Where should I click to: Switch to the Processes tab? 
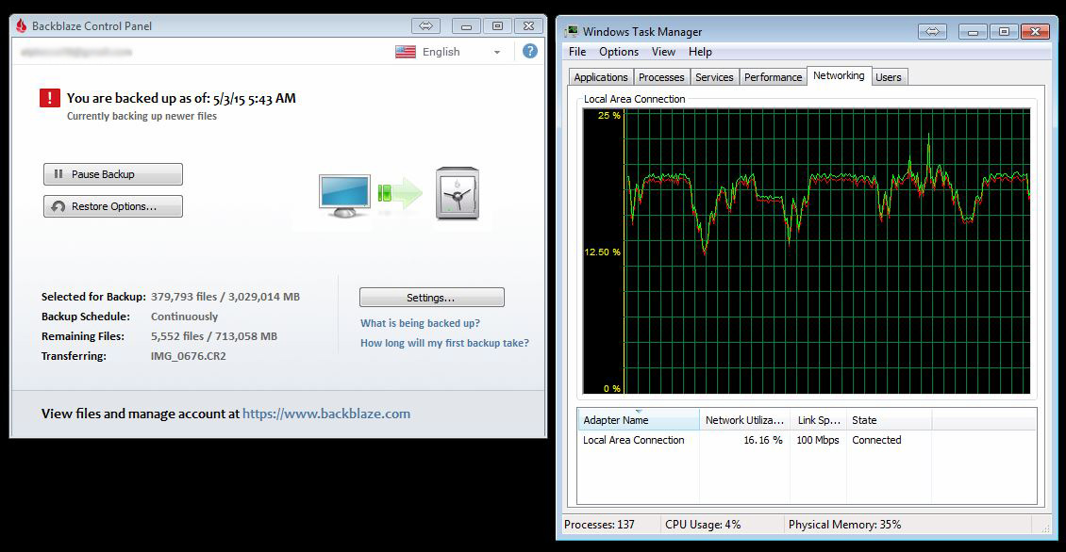pos(661,77)
